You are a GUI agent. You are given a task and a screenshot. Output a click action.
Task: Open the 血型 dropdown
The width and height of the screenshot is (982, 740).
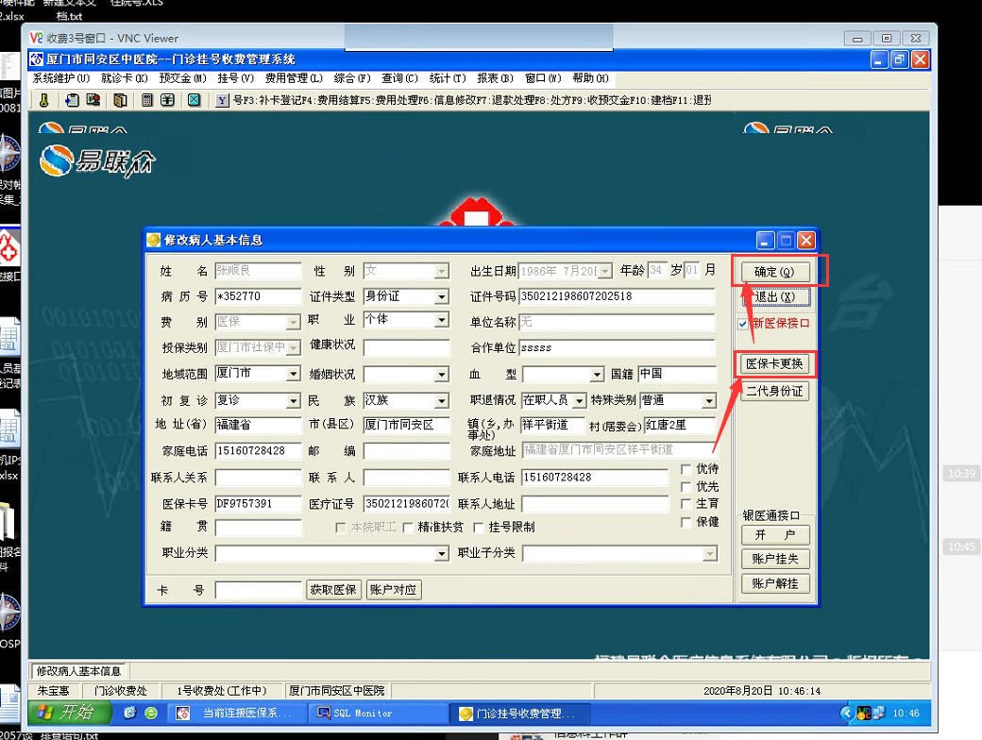tap(597, 375)
